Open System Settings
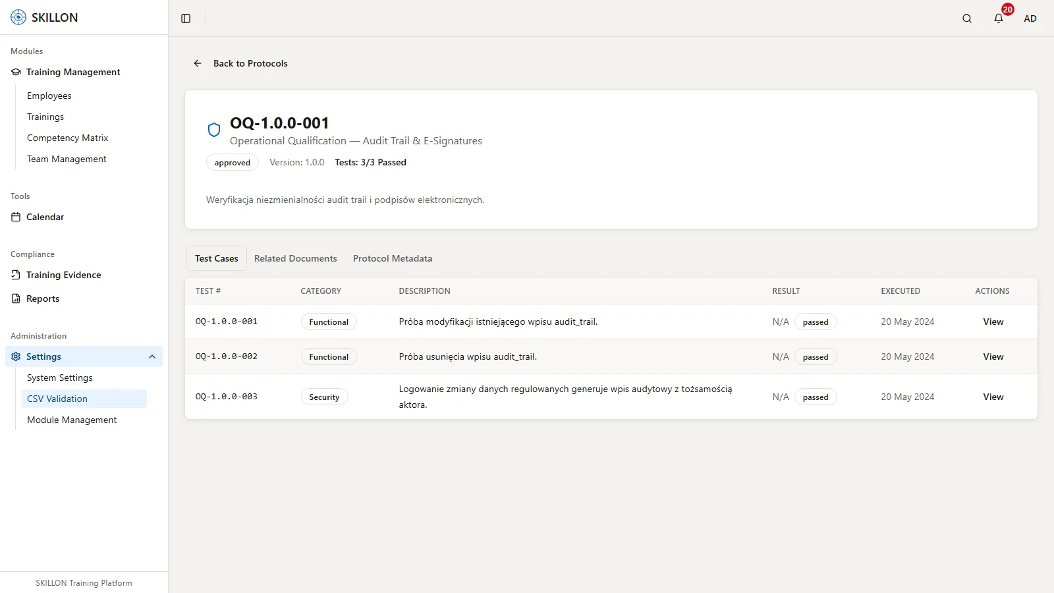Screen dimensions: 1054x593 pyautogui.click(x=59, y=378)
